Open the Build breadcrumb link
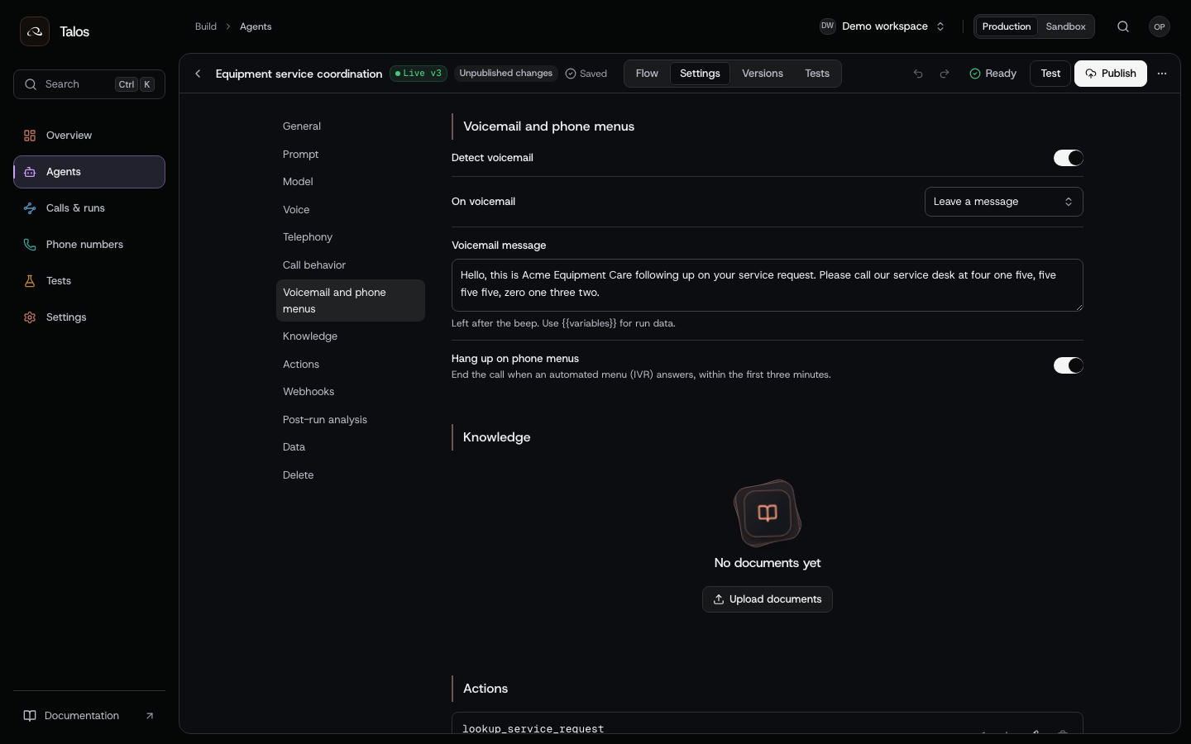The width and height of the screenshot is (1191, 744). pyautogui.click(x=206, y=26)
